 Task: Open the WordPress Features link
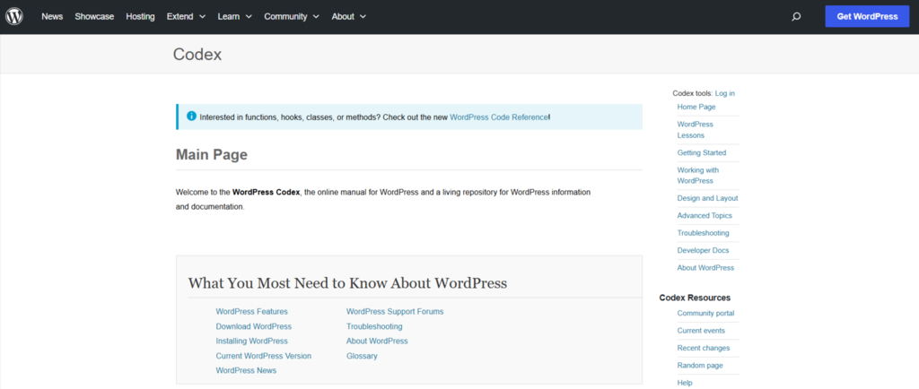click(251, 311)
